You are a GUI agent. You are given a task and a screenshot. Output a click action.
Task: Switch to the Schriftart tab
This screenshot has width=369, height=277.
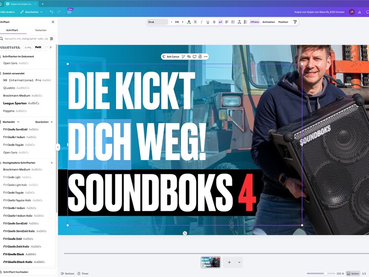pyautogui.click(x=12, y=30)
